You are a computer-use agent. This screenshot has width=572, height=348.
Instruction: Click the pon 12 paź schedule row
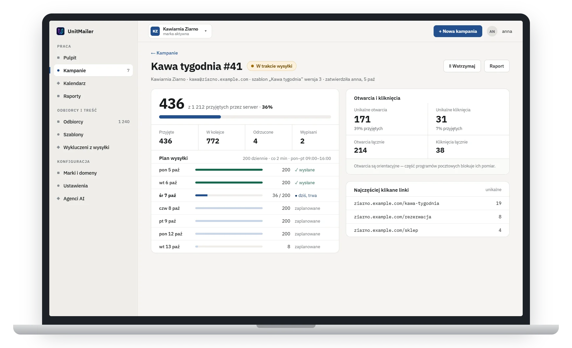245,234
